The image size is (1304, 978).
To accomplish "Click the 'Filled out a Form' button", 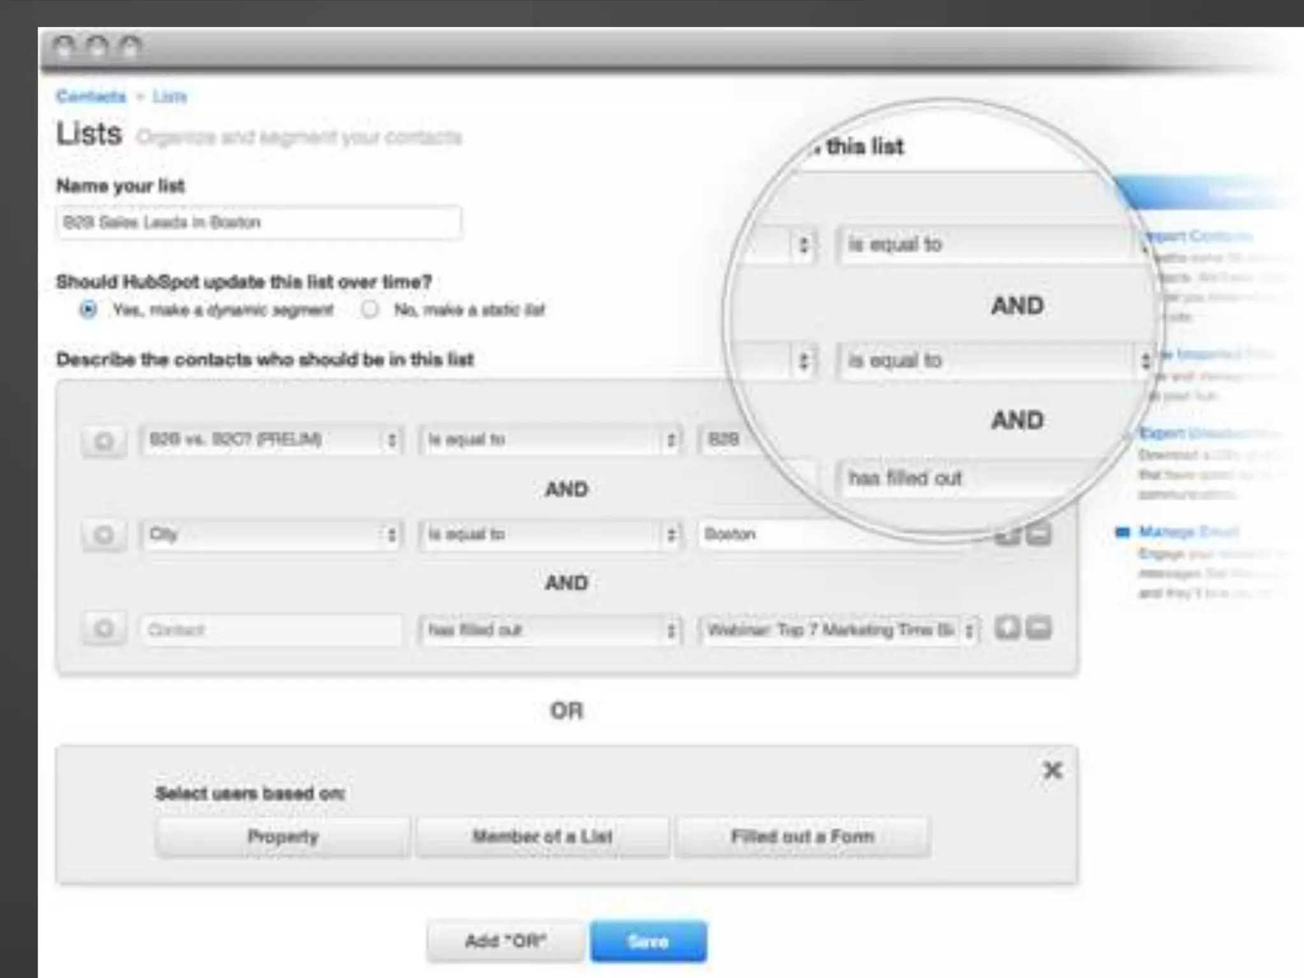I will coord(802,837).
